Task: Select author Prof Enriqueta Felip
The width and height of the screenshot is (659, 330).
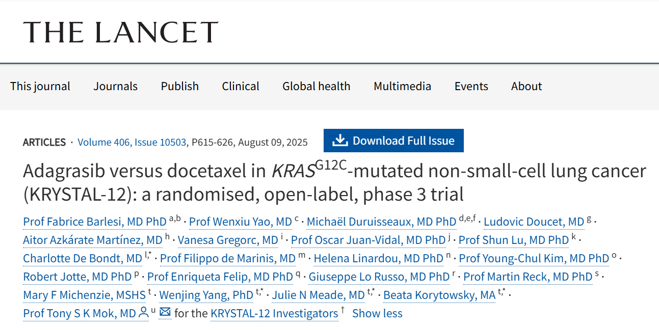Action: pyautogui.click(x=220, y=277)
